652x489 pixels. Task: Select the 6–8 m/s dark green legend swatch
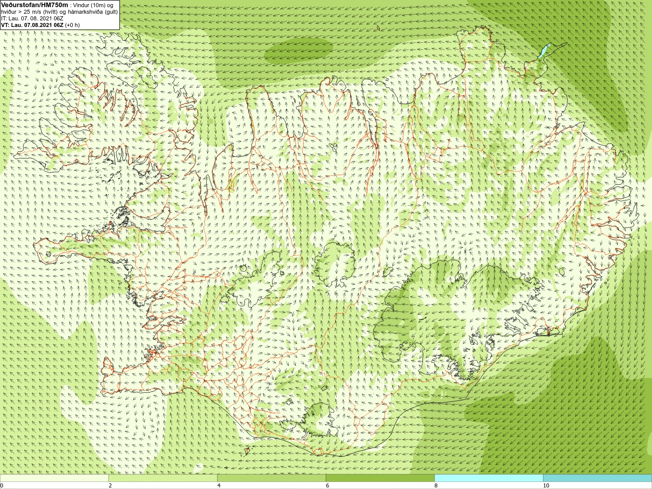point(380,478)
